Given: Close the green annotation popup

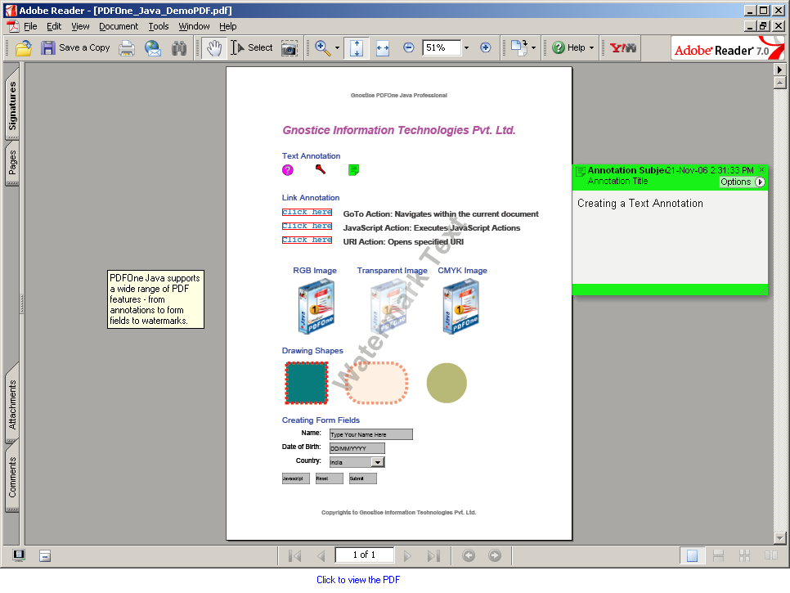Looking at the screenshot, I should 762,170.
